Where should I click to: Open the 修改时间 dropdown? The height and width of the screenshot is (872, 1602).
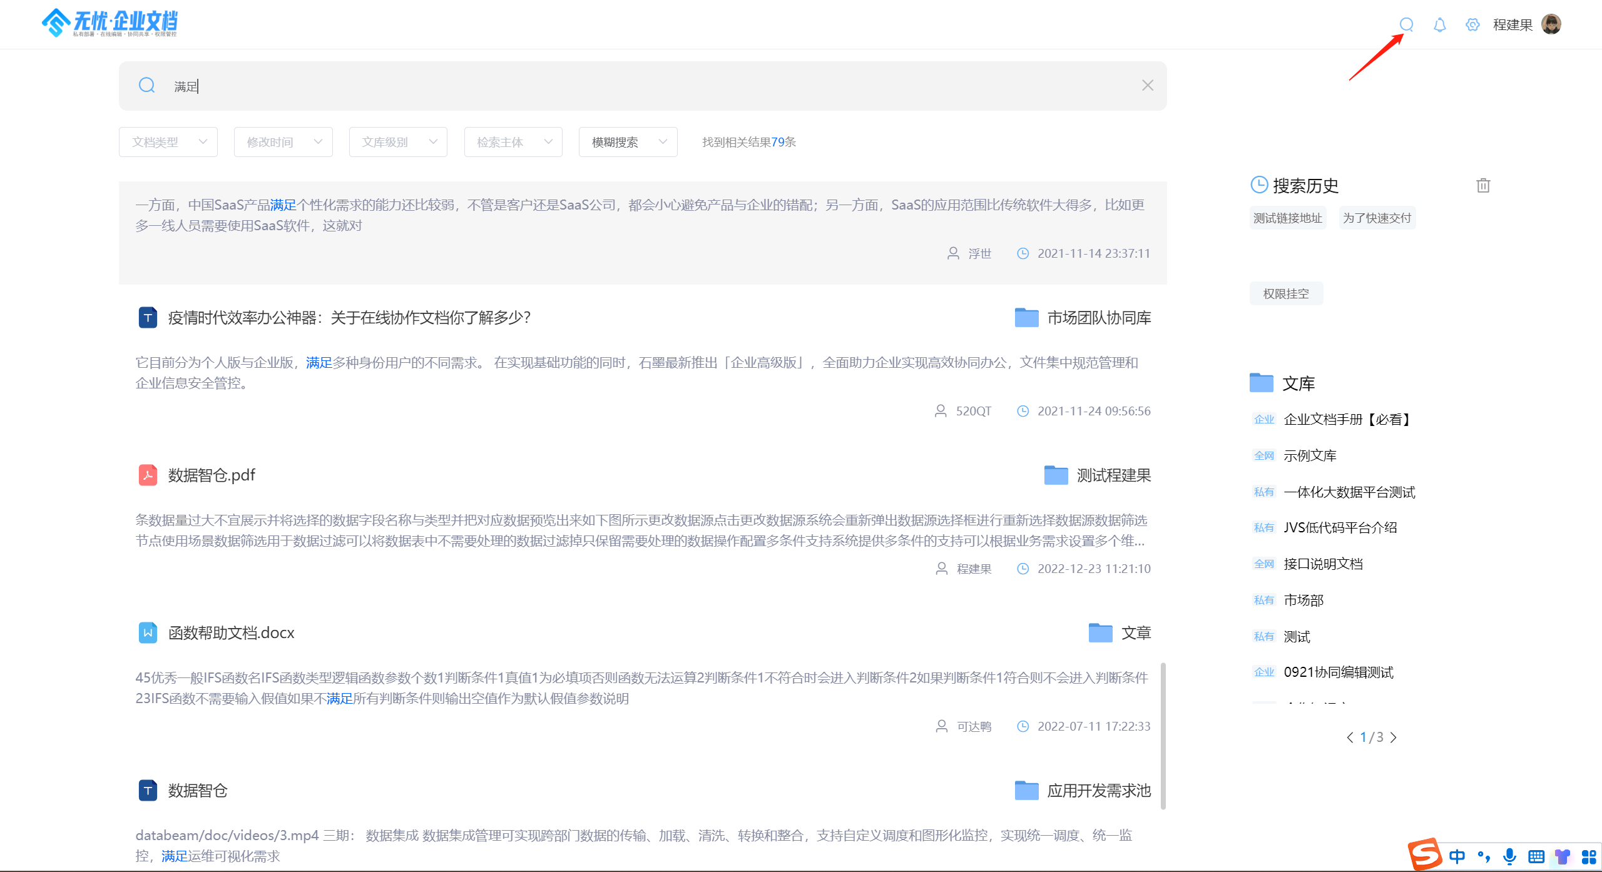(283, 142)
